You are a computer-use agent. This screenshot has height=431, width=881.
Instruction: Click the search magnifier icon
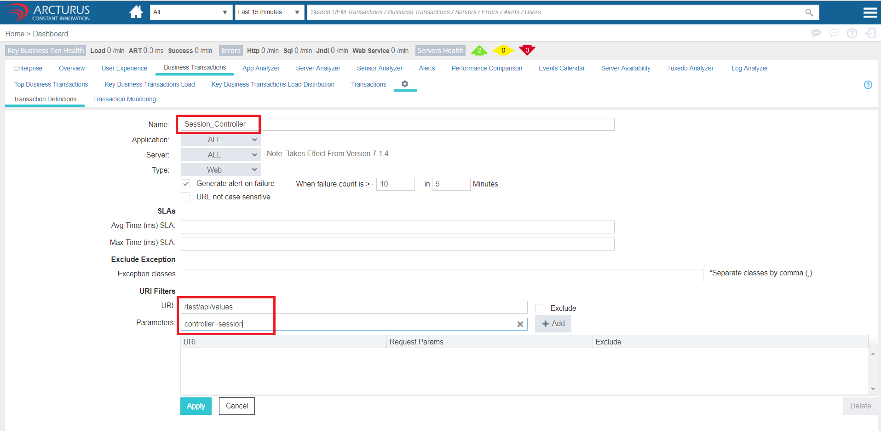click(809, 12)
